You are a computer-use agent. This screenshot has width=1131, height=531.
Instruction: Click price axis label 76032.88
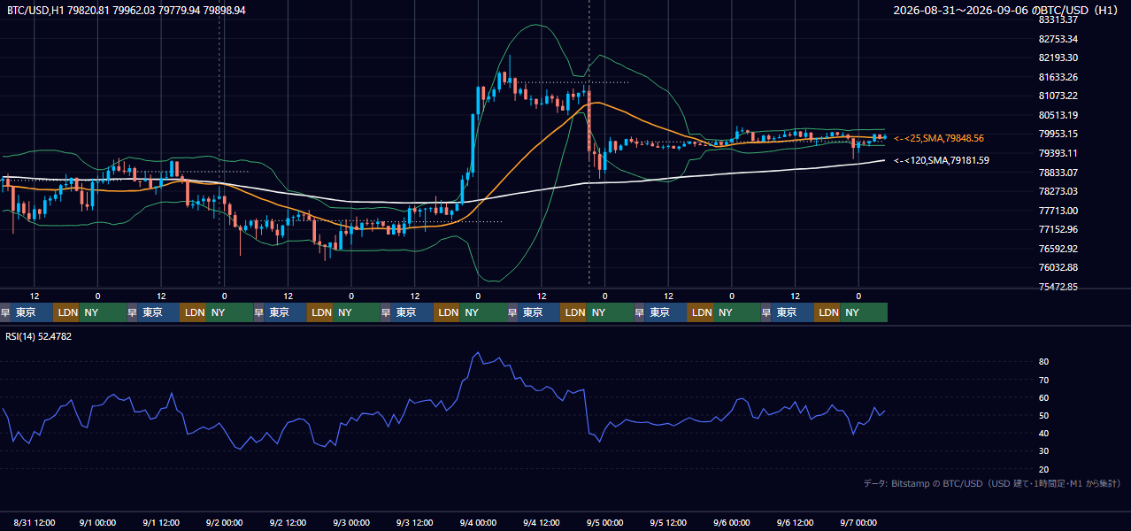tap(1058, 267)
